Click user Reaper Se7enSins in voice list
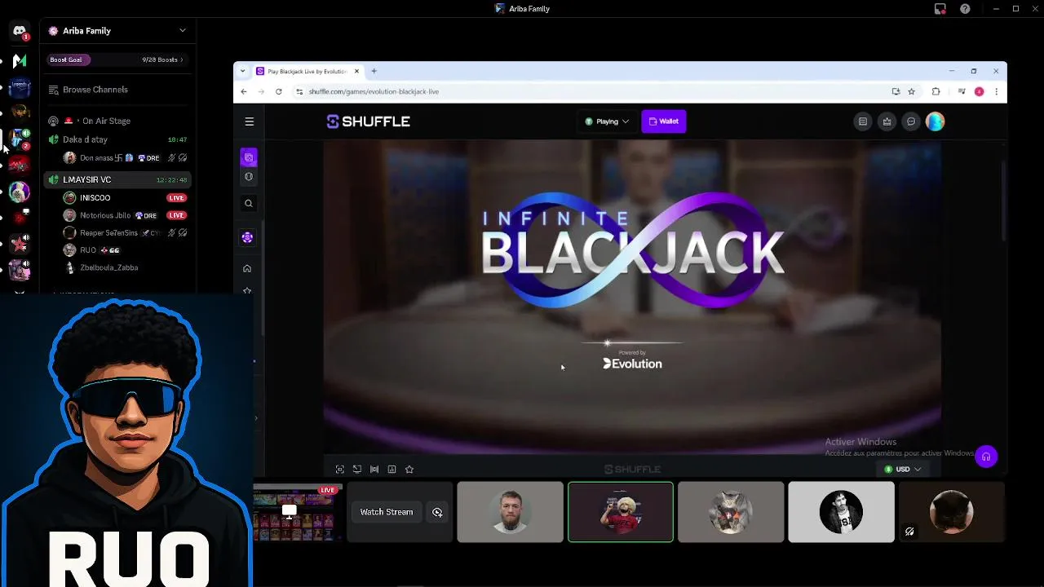 [x=125, y=233]
